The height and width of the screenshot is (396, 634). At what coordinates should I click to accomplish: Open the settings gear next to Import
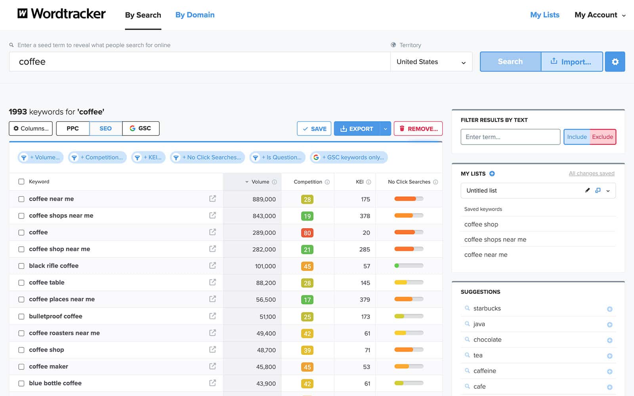(615, 62)
